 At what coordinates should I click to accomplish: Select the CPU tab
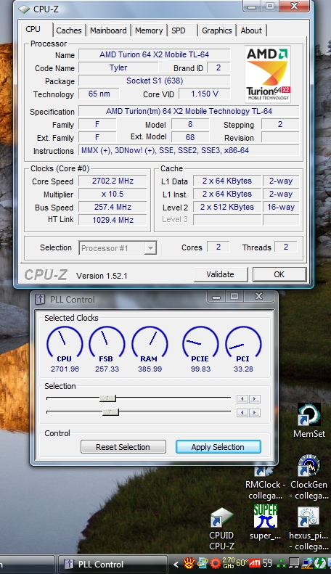(x=33, y=29)
